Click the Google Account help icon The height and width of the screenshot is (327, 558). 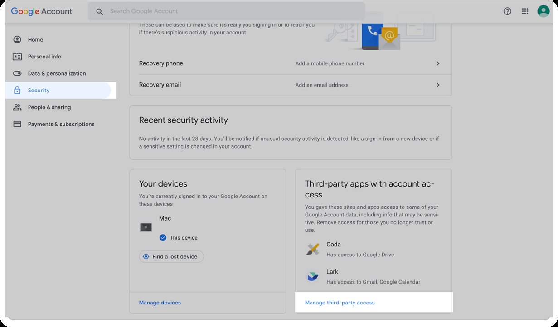click(x=507, y=11)
